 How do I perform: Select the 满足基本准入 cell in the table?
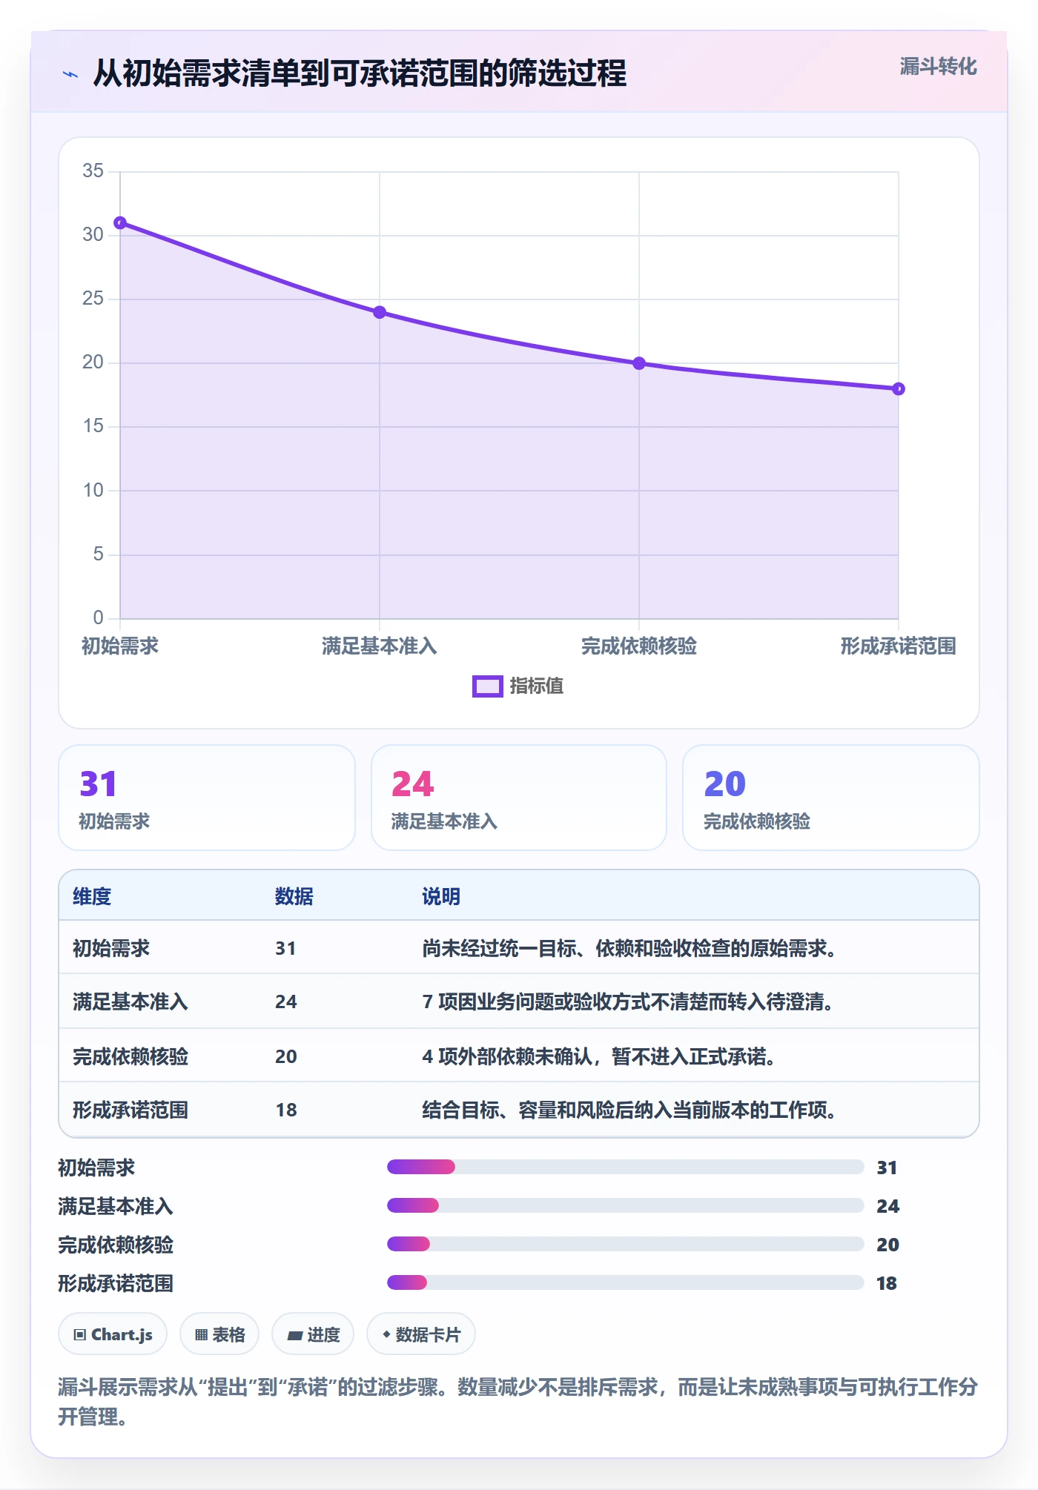tap(130, 1001)
